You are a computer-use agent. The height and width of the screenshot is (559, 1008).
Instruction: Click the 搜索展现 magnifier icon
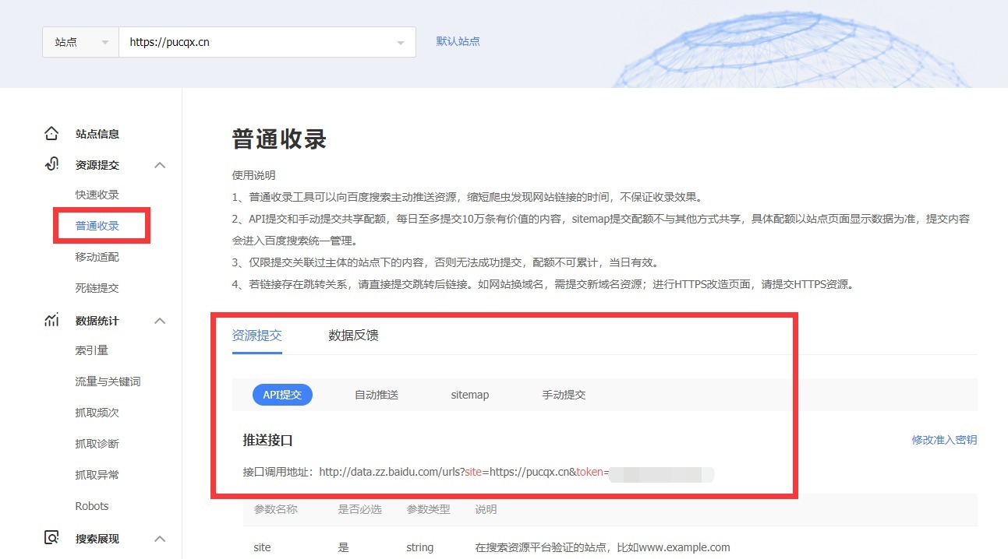(x=51, y=538)
